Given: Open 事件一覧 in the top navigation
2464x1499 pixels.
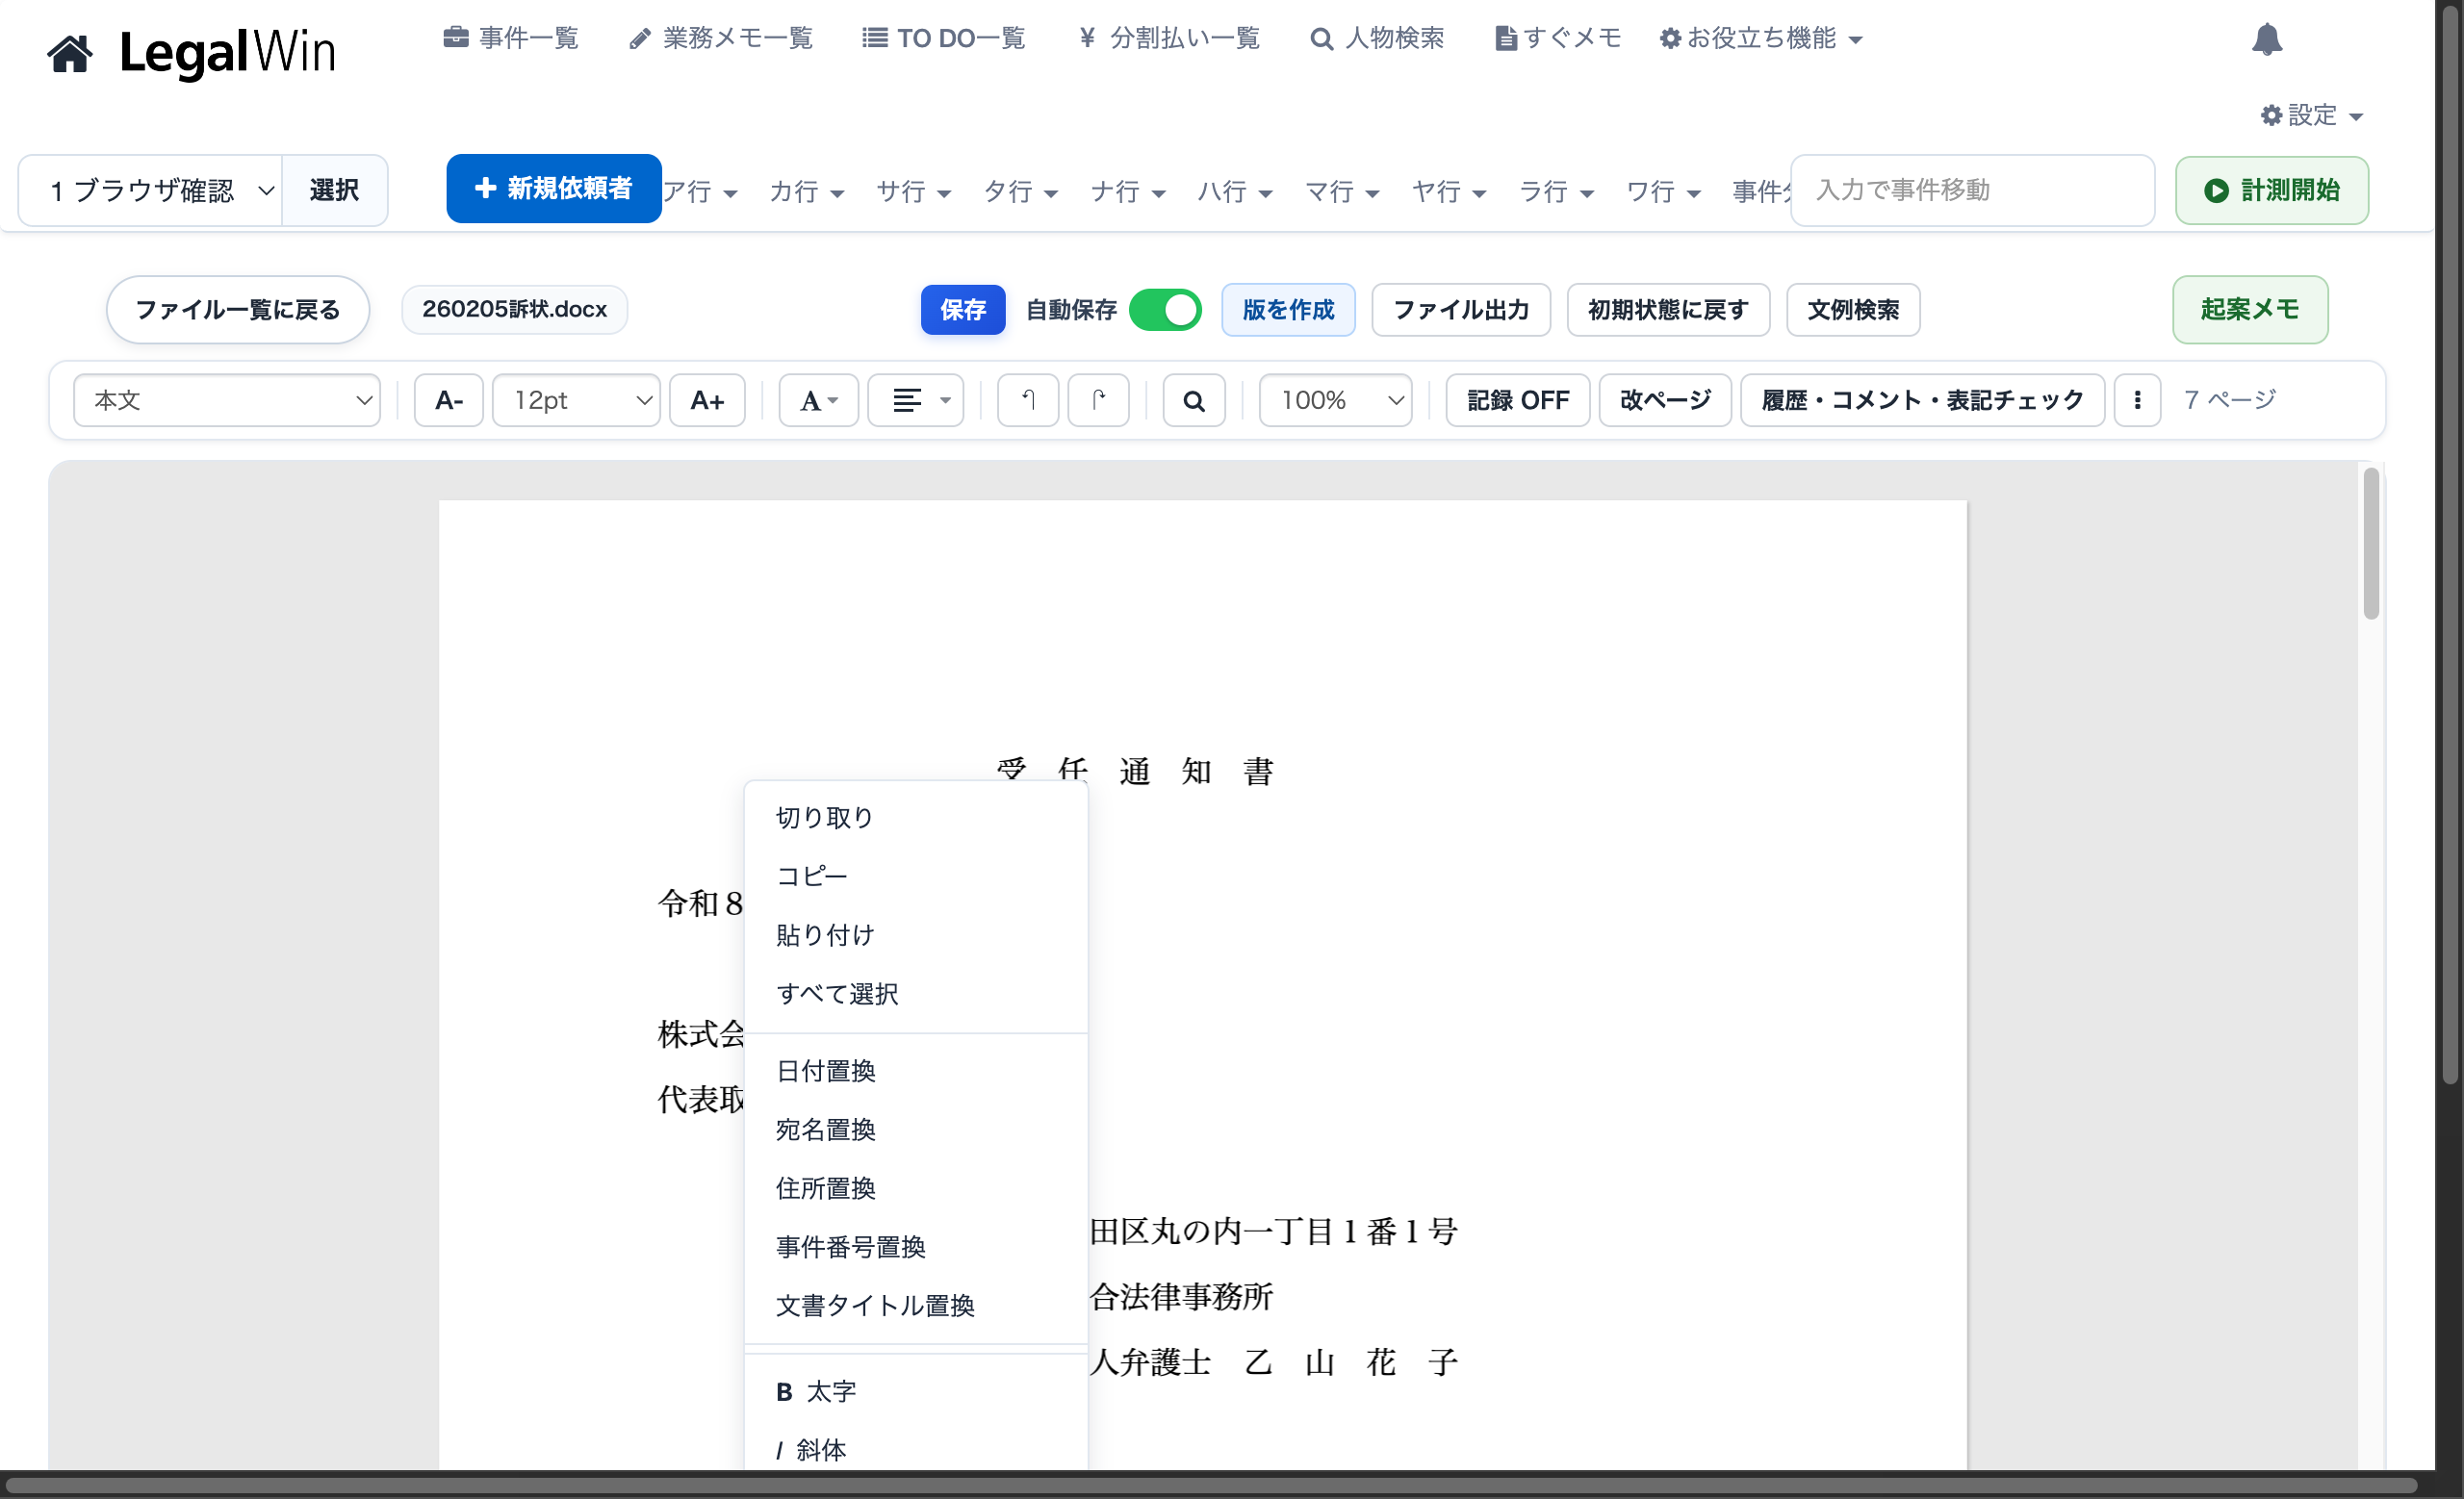Looking at the screenshot, I should point(511,38).
